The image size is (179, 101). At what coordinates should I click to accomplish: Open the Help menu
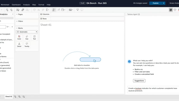48,5
